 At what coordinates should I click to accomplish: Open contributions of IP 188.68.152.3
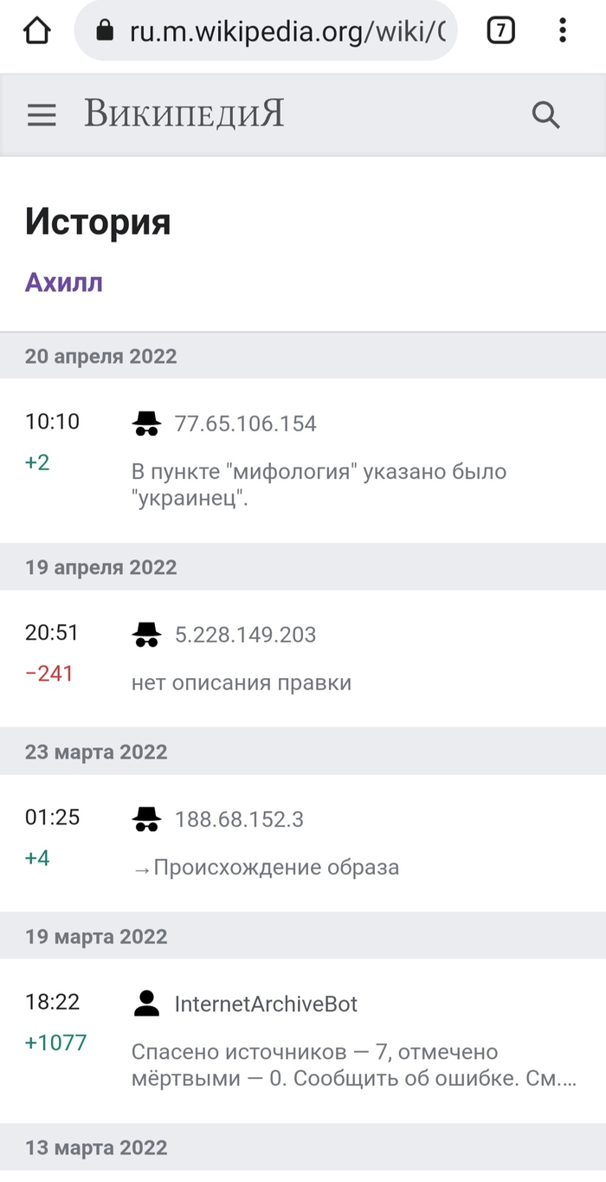pos(239,819)
